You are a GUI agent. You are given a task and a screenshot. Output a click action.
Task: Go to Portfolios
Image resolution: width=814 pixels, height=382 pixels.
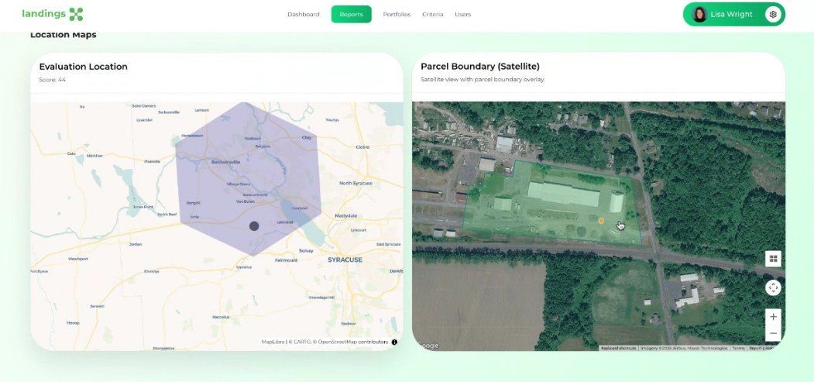click(x=397, y=15)
